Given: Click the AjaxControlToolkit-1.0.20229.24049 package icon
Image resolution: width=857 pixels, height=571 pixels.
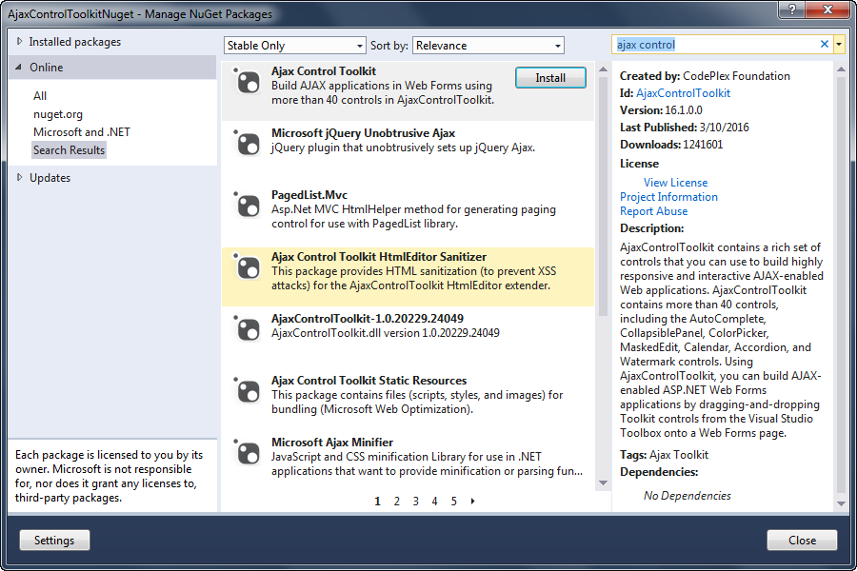Looking at the screenshot, I should pos(249,329).
